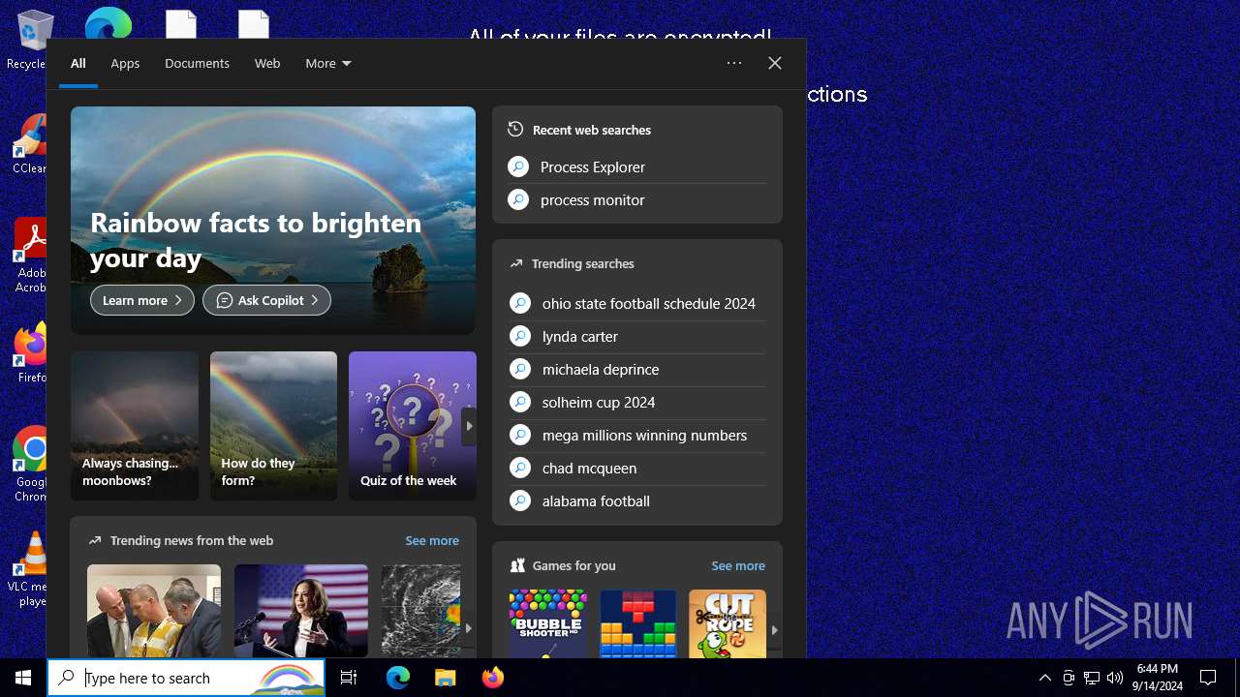Click See more for Games for you

pos(738,565)
